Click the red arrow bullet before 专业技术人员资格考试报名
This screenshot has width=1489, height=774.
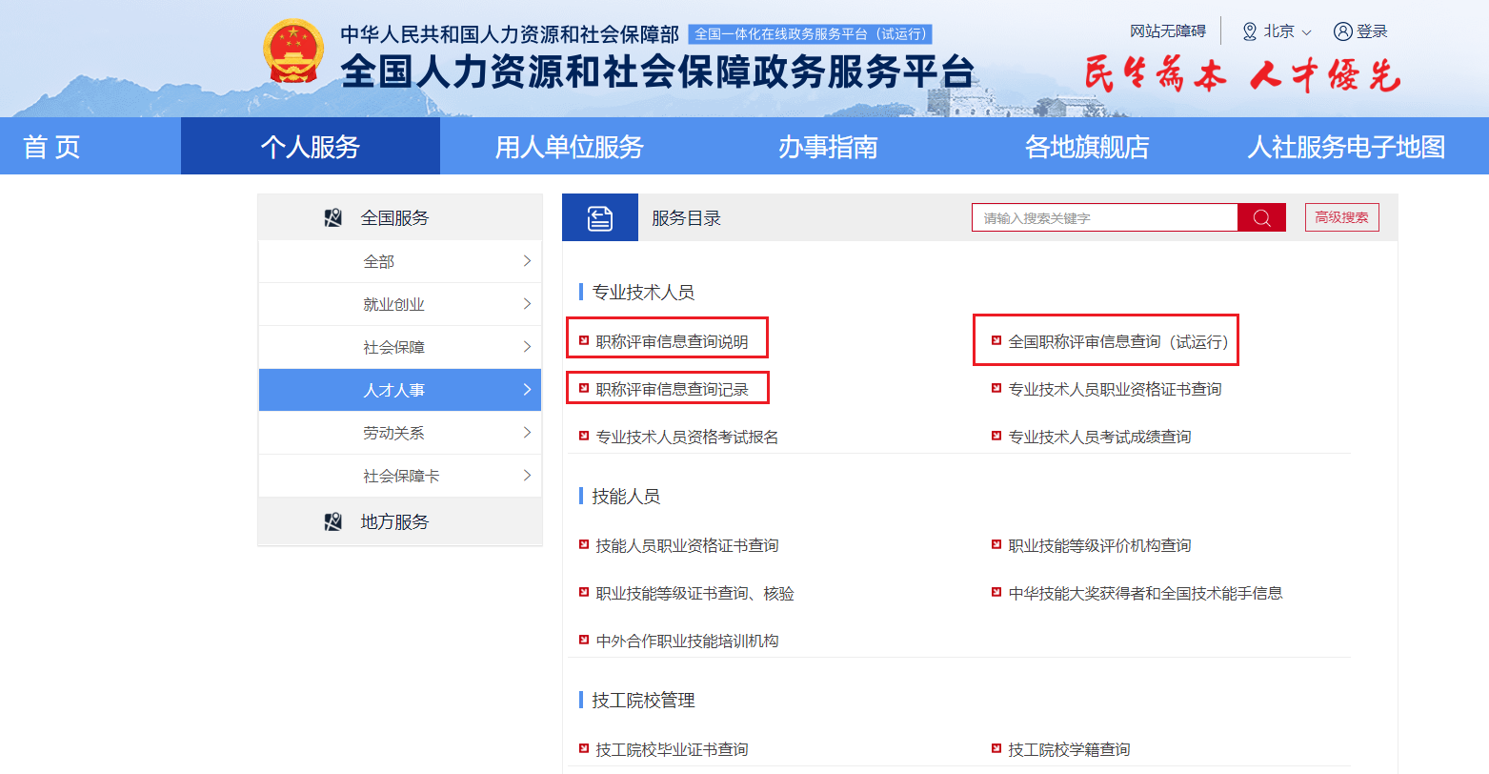pos(584,436)
